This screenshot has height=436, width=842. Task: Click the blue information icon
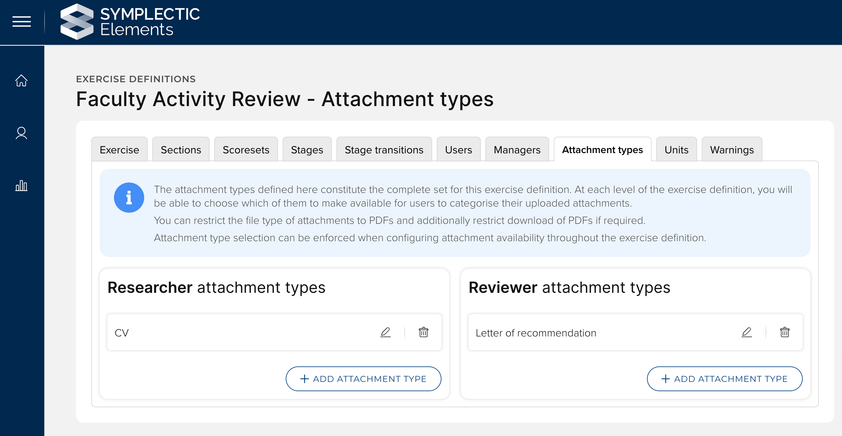pos(129,198)
